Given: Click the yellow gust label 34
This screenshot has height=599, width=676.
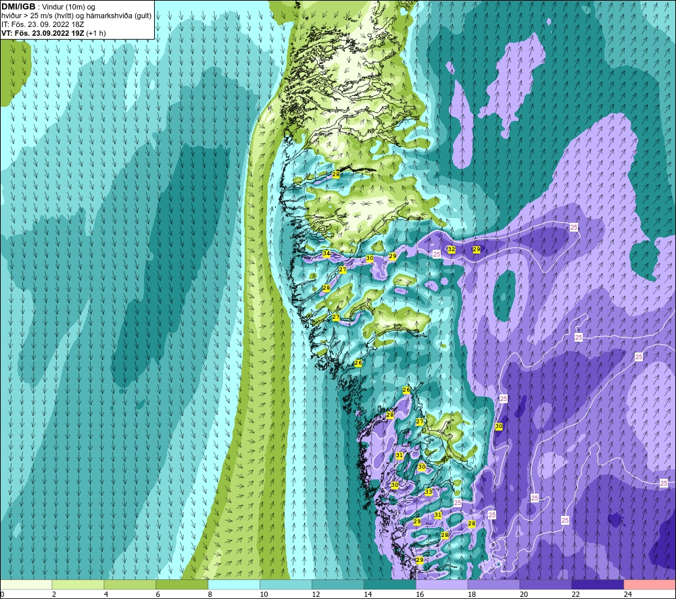Looking at the screenshot, I should coord(327,254).
